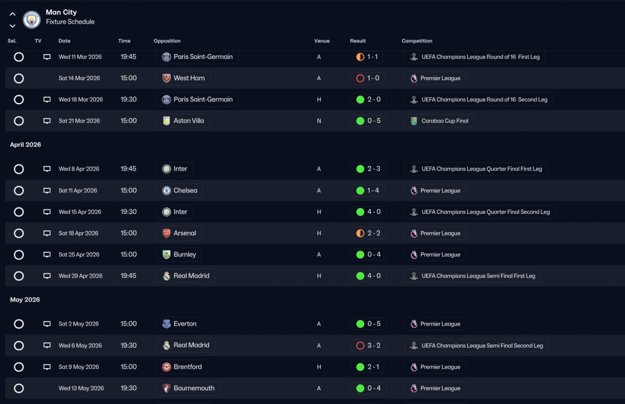Click the Real Madrid crest on 29 Apr row
This screenshot has width=625, height=404.
(x=167, y=276)
